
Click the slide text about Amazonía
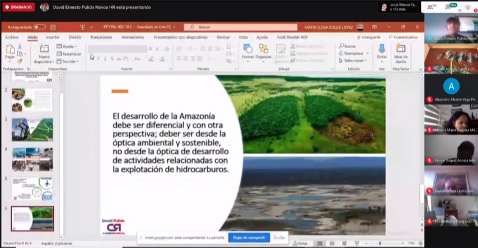(170, 143)
